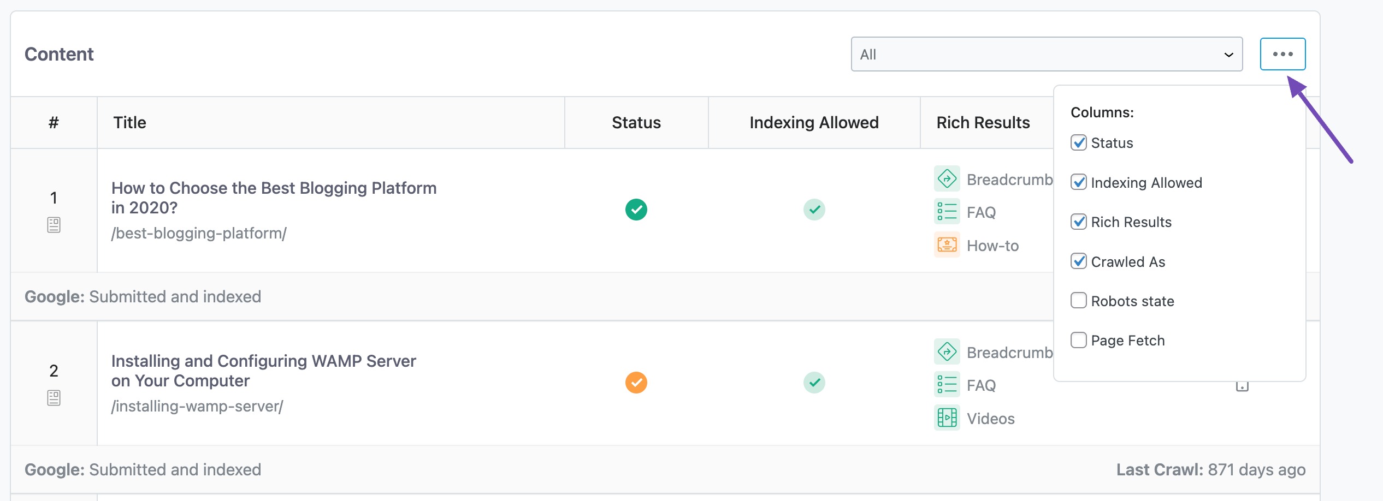The height and width of the screenshot is (501, 1383).
Task: Click the Breadcrumb icon in row 2
Action: (947, 351)
